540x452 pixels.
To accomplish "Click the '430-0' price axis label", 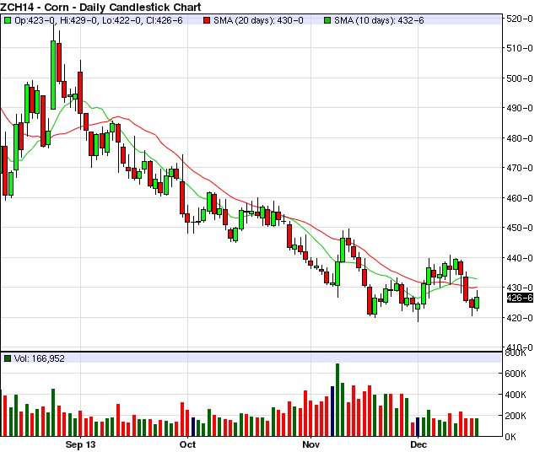I will 520,288.
